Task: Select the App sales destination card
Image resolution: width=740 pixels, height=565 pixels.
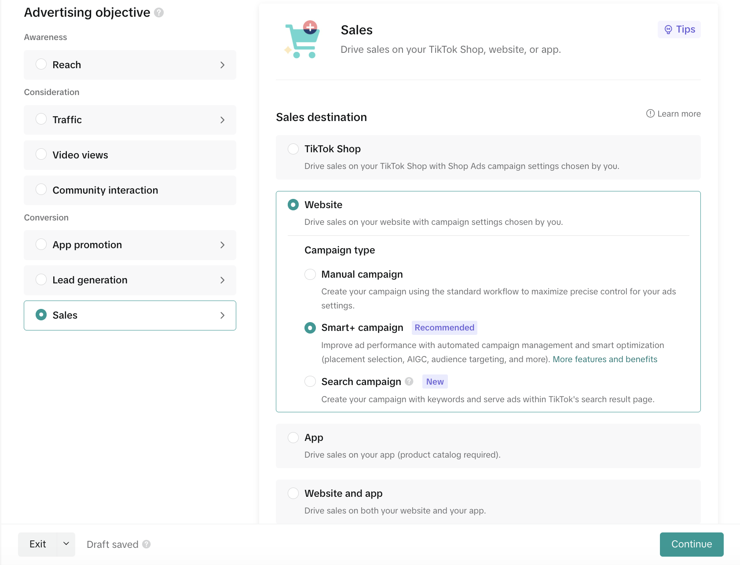Action: point(488,446)
